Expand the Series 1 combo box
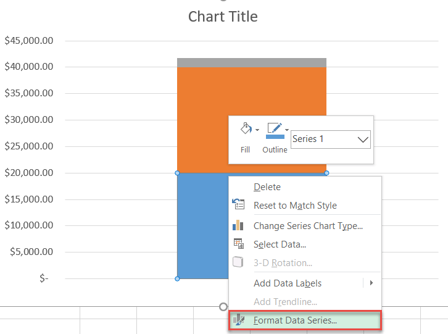 363,140
